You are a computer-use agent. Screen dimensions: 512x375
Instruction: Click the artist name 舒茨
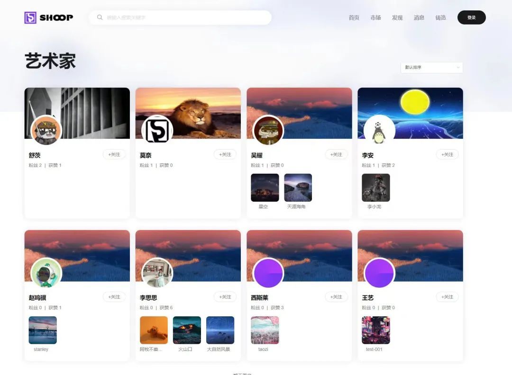point(35,156)
